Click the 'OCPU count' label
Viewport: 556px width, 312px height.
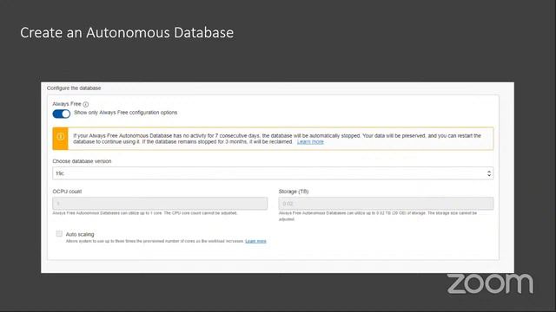[67, 192]
